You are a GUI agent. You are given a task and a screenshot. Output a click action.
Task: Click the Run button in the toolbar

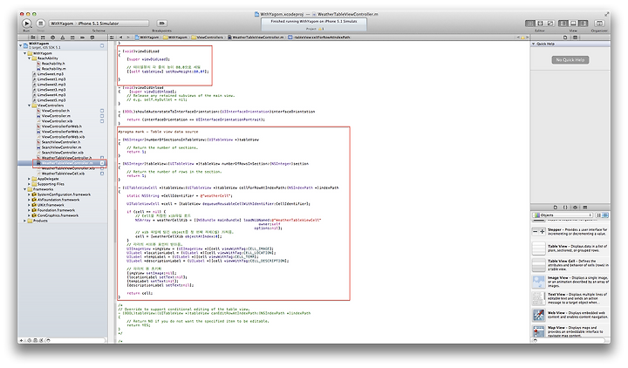point(26,24)
